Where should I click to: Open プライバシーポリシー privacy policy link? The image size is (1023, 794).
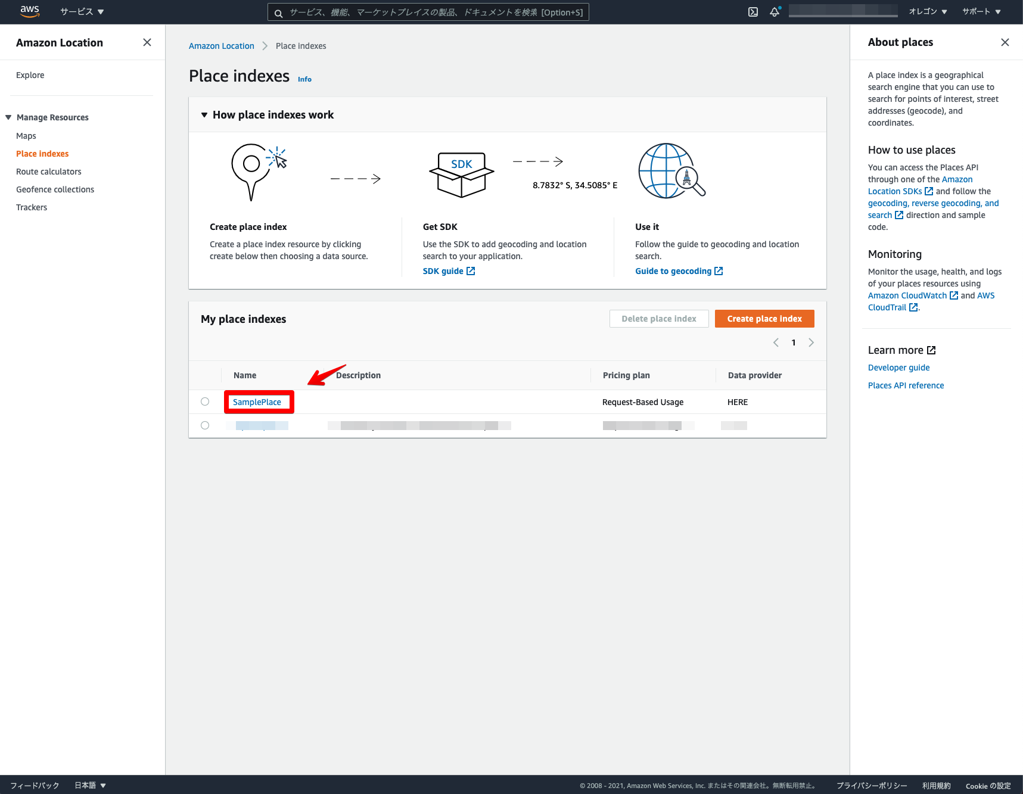click(872, 786)
